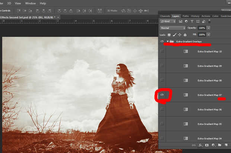Viewport: 231px width, 153px height.
Task: Create new adjustment layer icon
Action: pyautogui.click(x=213, y=145)
